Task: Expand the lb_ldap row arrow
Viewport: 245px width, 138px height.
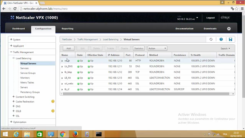Action: coord(62,72)
